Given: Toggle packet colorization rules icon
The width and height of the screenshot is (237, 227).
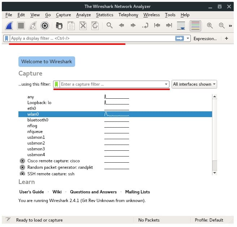Looking at the screenshot, I should point(195,26).
